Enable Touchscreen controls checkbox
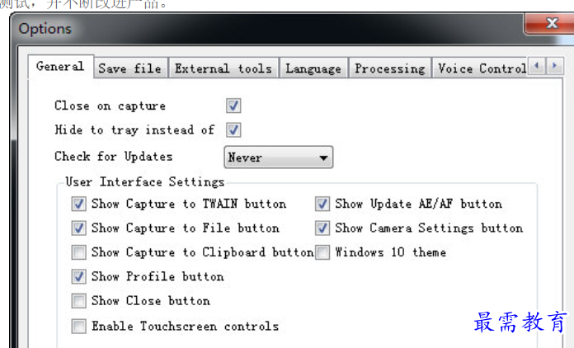 78,326
